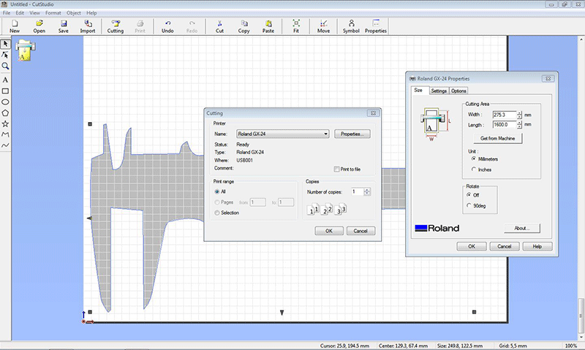Image resolution: width=585 pixels, height=350 pixels.
Task: Confirm the Cutting dialog with OK
Action: (329, 231)
